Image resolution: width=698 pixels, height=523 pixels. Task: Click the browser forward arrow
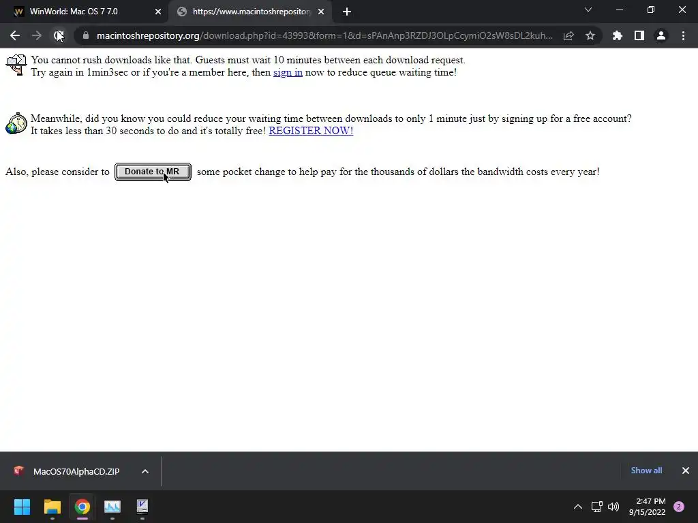coord(37,35)
